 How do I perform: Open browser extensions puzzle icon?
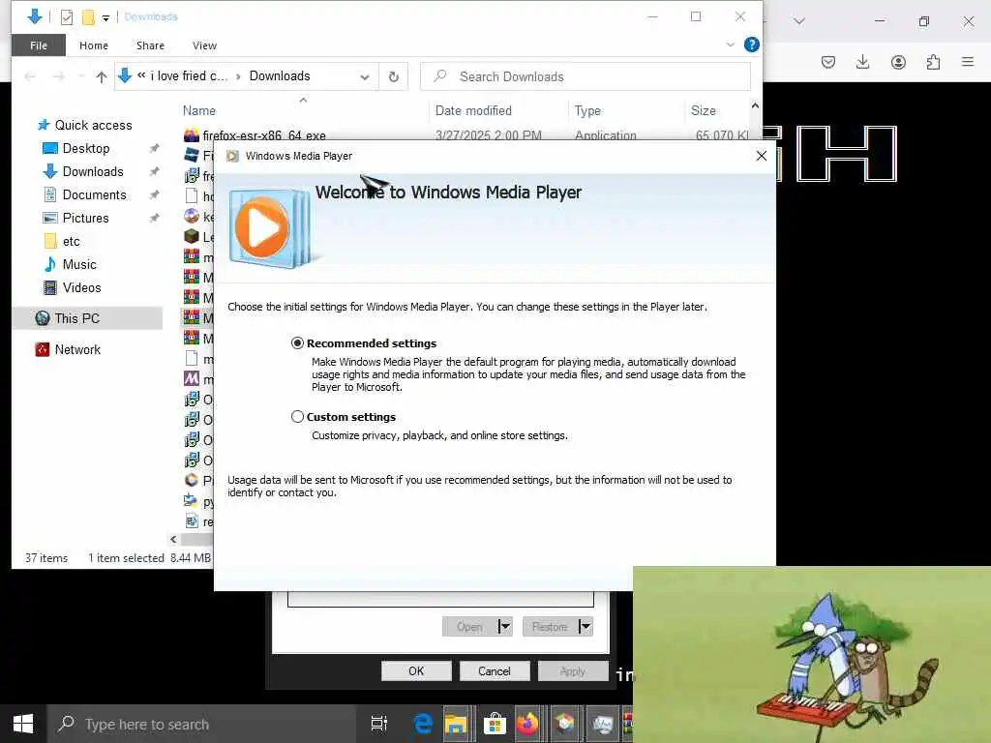click(933, 62)
